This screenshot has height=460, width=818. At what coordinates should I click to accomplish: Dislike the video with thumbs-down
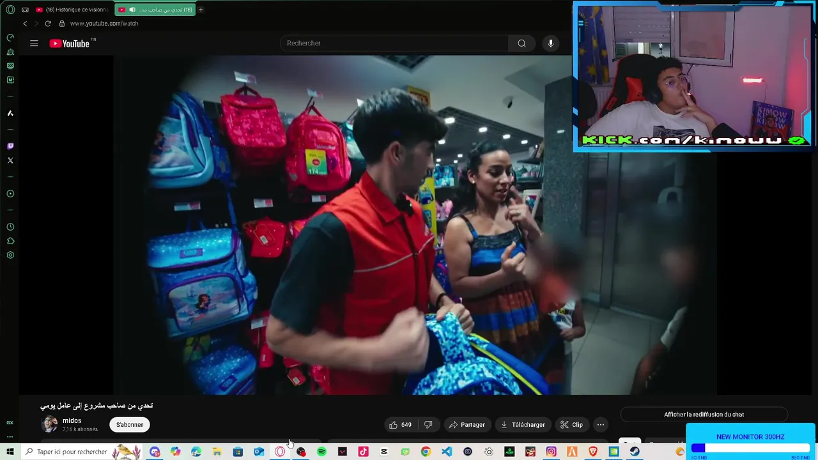pos(428,425)
